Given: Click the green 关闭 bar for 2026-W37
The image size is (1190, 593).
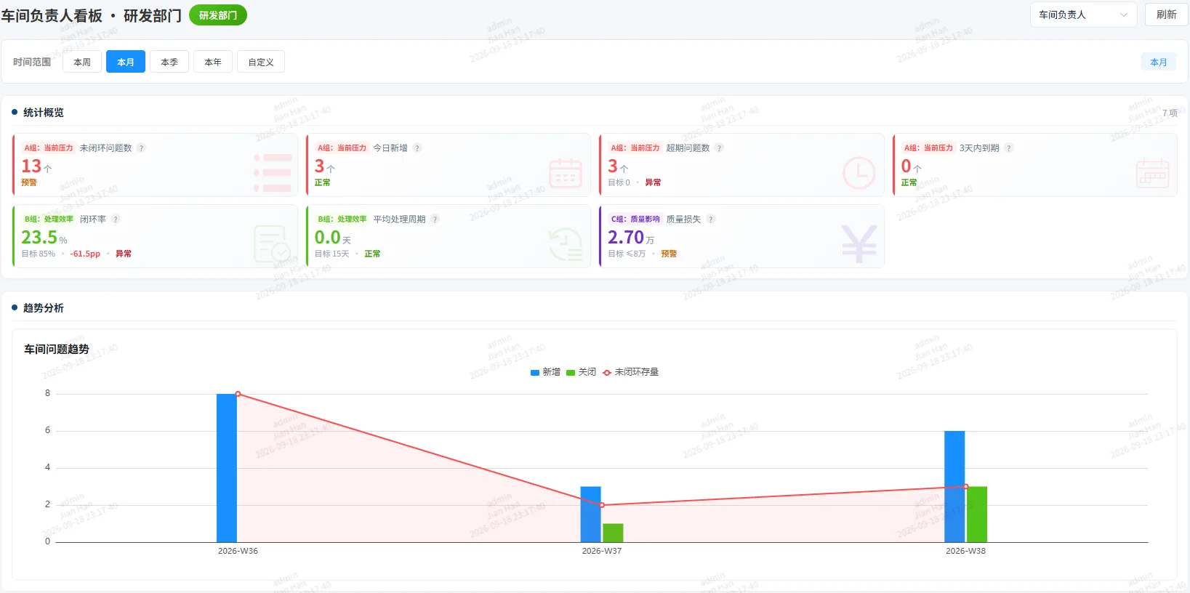Looking at the screenshot, I should pyautogui.click(x=613, y=533).
